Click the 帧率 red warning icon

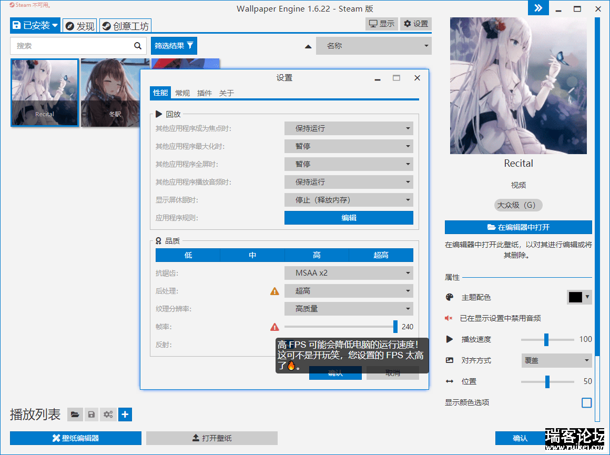pos(274,327)
